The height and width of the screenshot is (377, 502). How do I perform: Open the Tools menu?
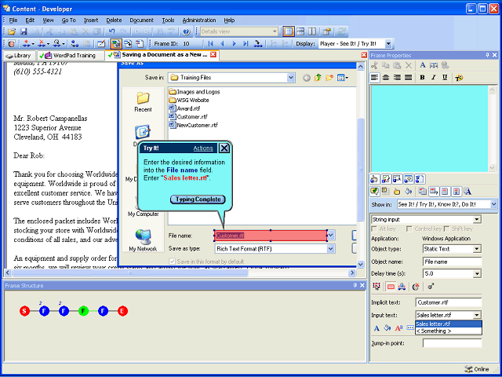point(168,20)
